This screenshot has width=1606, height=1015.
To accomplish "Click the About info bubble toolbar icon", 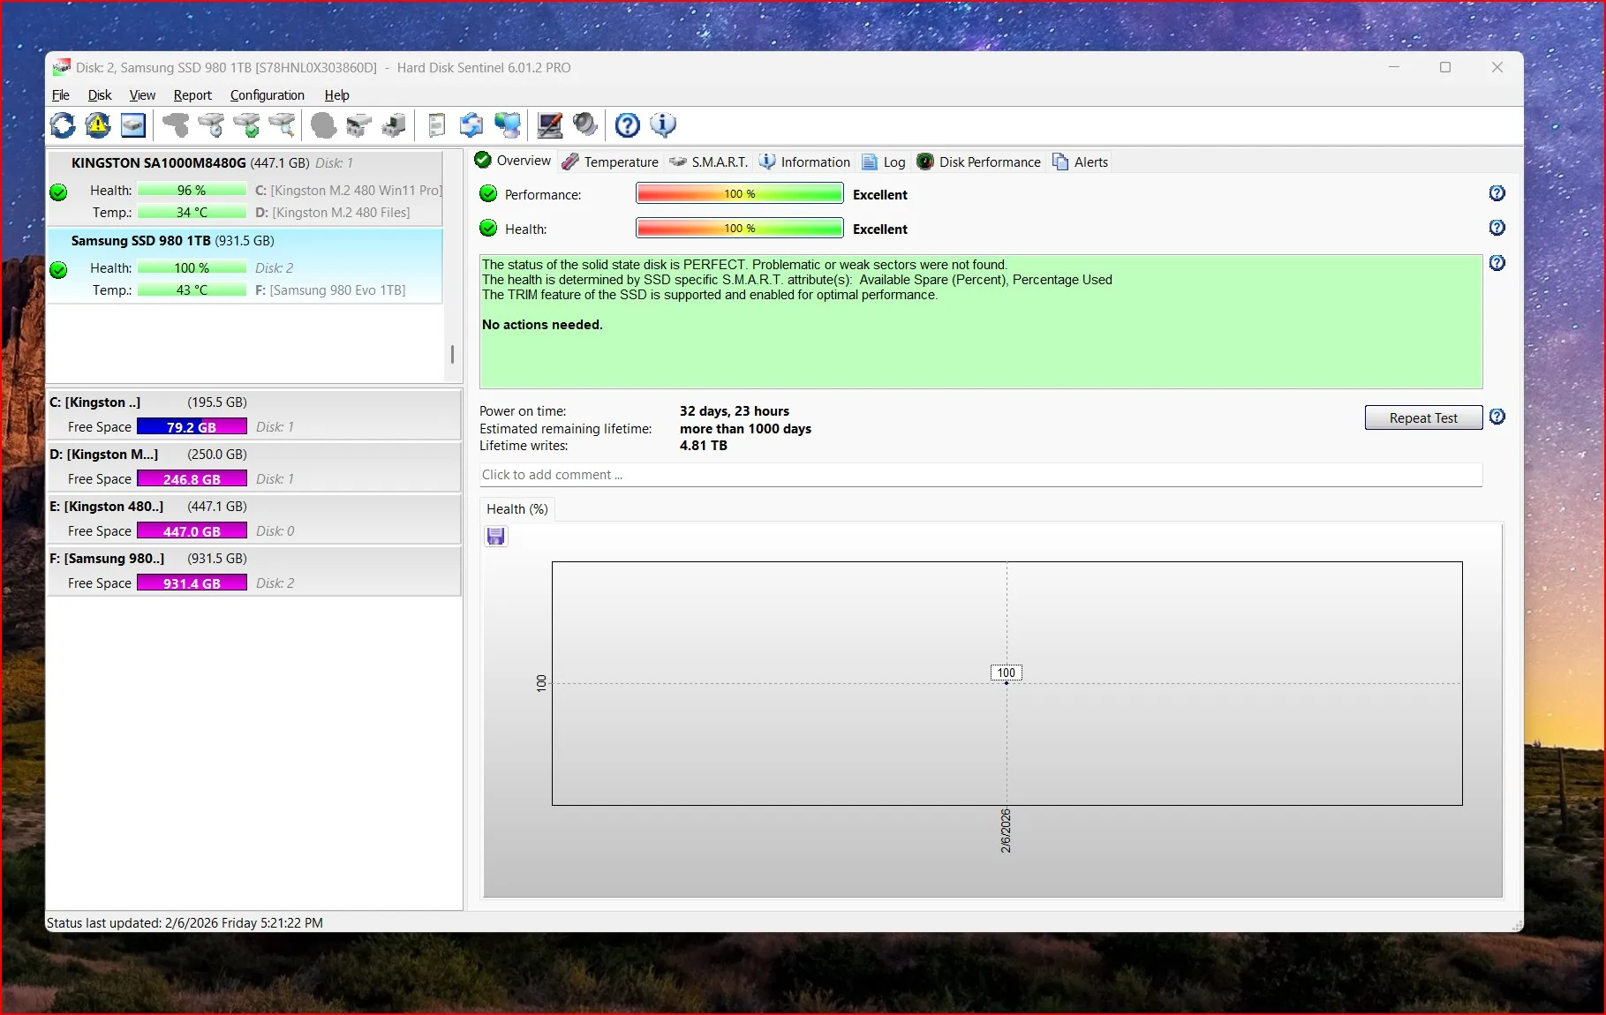I will 663,125.
